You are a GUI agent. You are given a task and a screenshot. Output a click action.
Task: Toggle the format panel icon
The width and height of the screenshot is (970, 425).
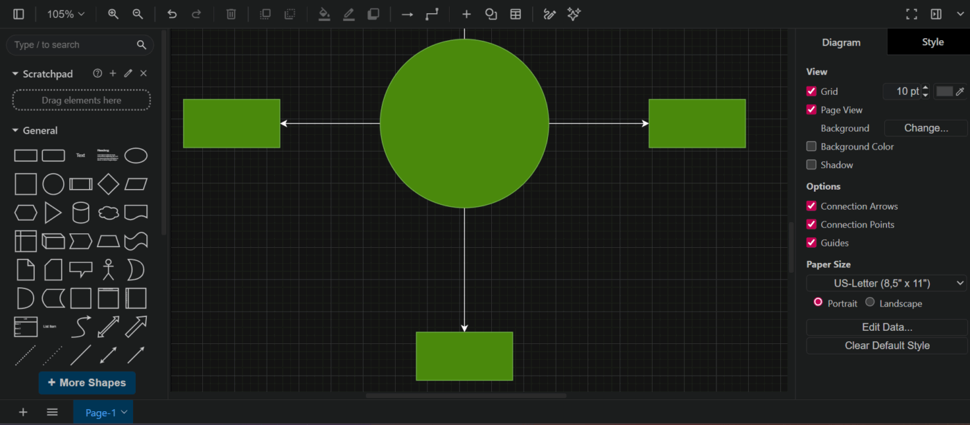point(936,14)
